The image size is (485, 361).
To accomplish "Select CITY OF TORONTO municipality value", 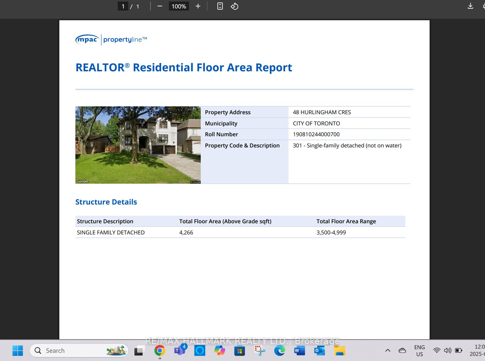I will (x=316, y=124).
